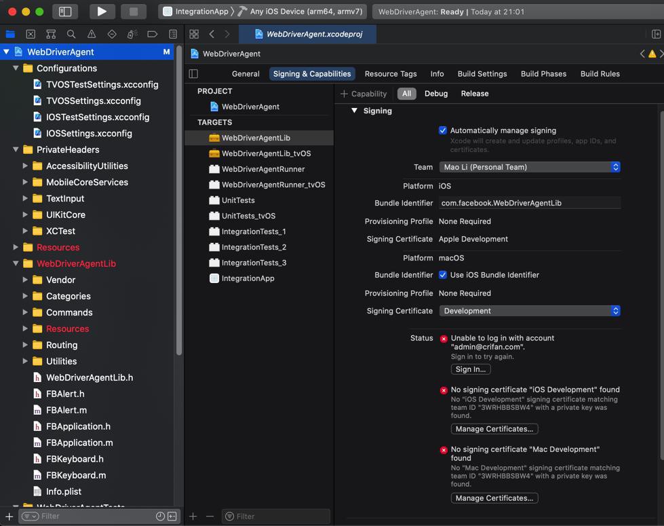This screenshot has width=664, height=526.
Task: Switch to the General tab
Action: (246, 74)
